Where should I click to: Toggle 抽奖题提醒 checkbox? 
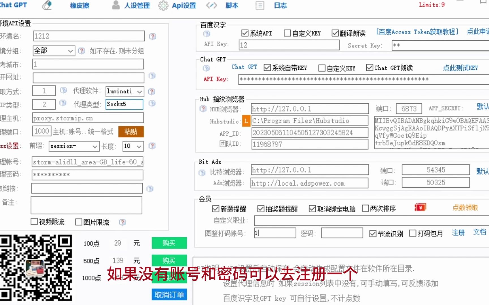261,209
